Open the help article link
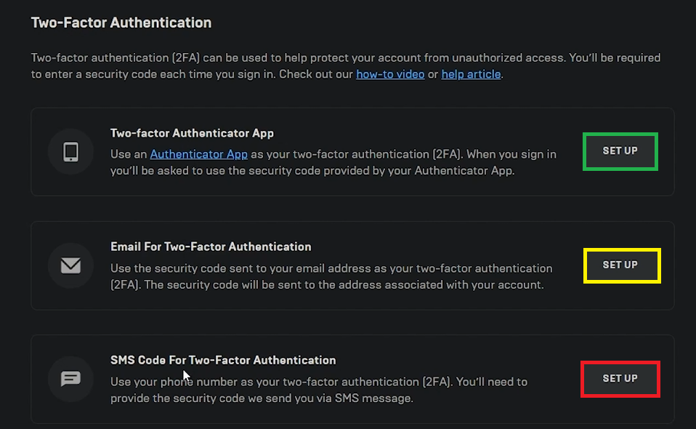Viewport: 696px width, 429px height. (x=471, y=73)
